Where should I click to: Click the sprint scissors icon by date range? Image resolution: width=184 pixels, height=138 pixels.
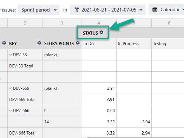click(77, 10)
